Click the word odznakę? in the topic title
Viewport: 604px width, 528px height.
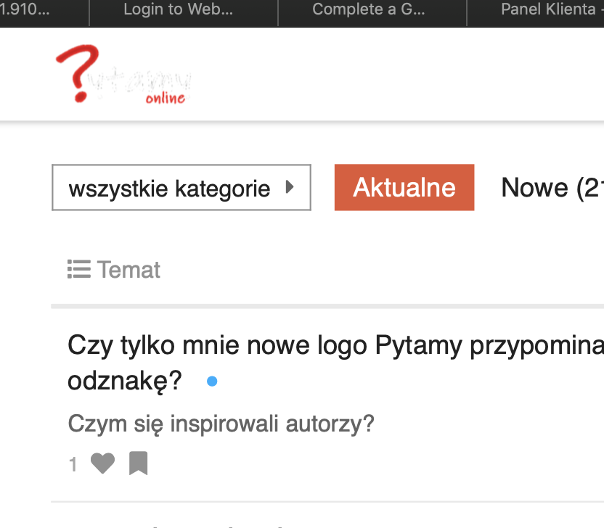(x=124, y=381)
